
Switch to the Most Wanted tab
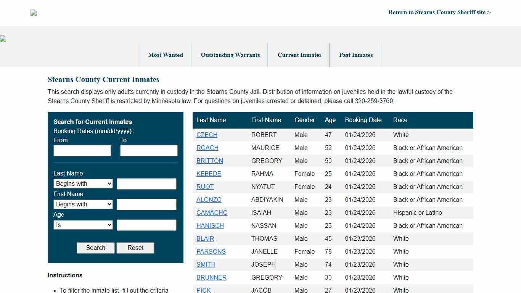[166, 55]
